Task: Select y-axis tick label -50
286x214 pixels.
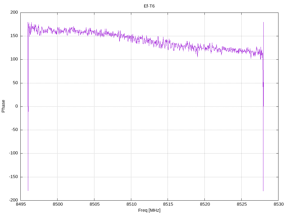Action: (15, 130)
